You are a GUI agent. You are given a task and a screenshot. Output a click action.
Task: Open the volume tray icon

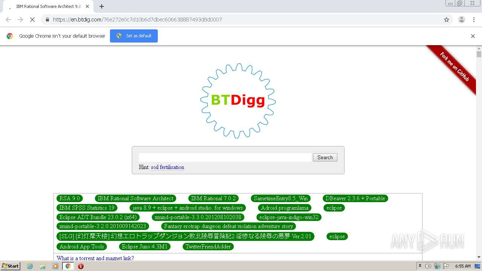tap(428, 266)
